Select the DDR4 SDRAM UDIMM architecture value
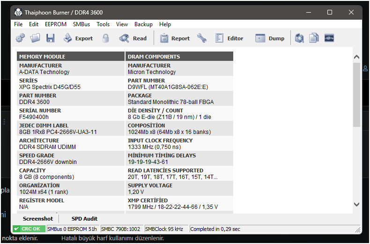 47,147
